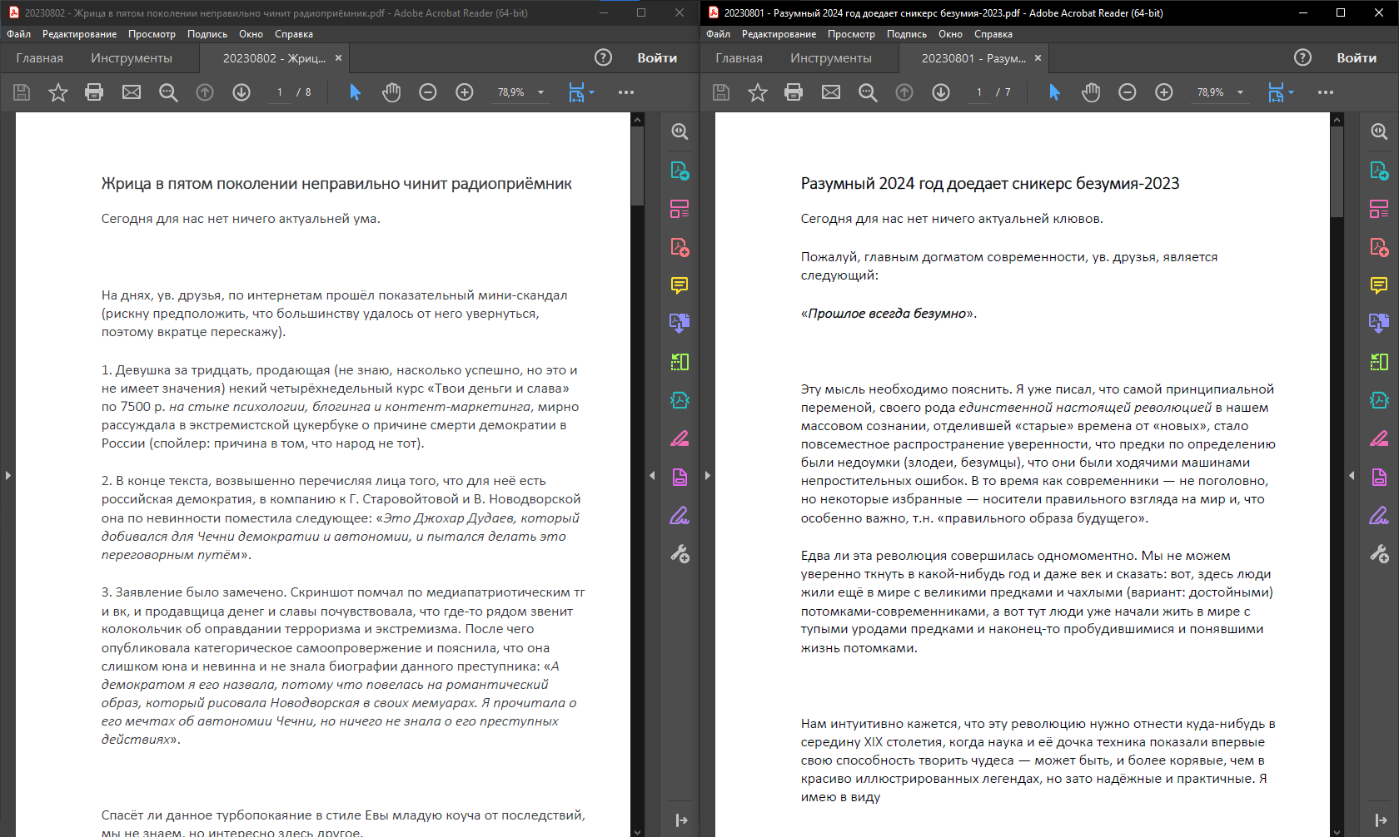Open Fill & Sign tool in the right side panel
This screenshot has width=1399, height=837.
pyautogui.click(x=1379, y=516)
